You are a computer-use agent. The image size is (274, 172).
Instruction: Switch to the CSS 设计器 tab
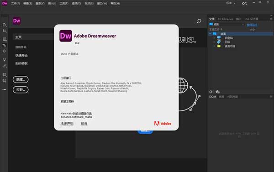tap(251, 19)
